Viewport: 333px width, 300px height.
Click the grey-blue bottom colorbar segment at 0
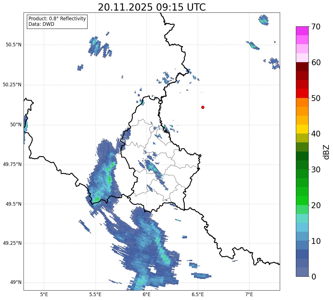tap(302, 272)
